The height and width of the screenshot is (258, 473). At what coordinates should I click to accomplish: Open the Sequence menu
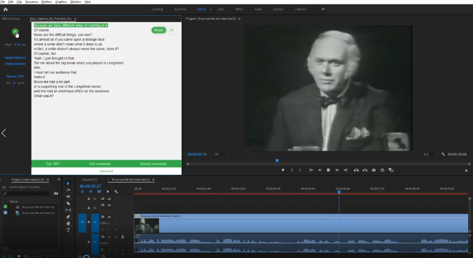coord(32,2)
